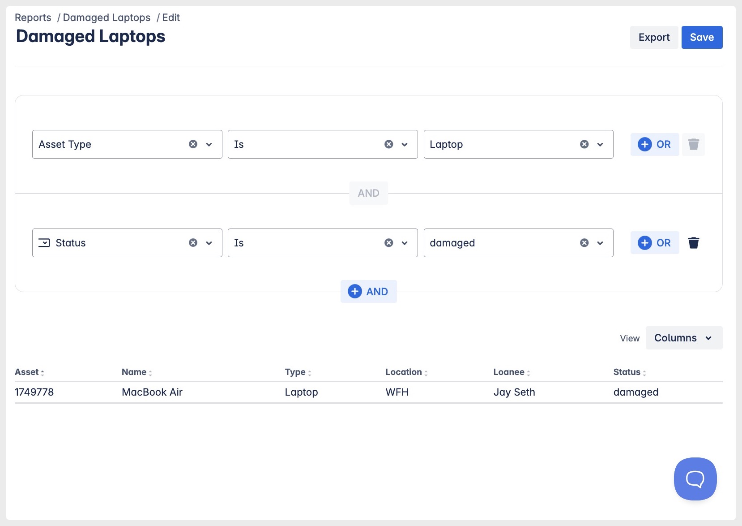
Task: Open the Laptop value dropdown
Action: (x=600, y=144)
